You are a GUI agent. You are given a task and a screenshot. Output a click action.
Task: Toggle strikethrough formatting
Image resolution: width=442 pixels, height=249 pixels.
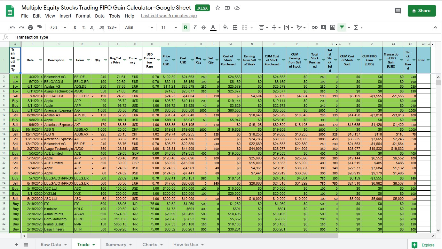tap(204, 27)
